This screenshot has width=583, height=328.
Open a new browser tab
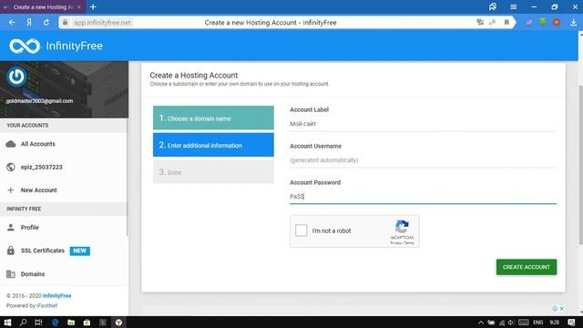[x=93, y=6]
